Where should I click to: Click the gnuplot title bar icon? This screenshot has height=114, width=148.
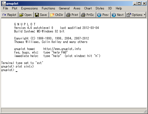point(4,4)
